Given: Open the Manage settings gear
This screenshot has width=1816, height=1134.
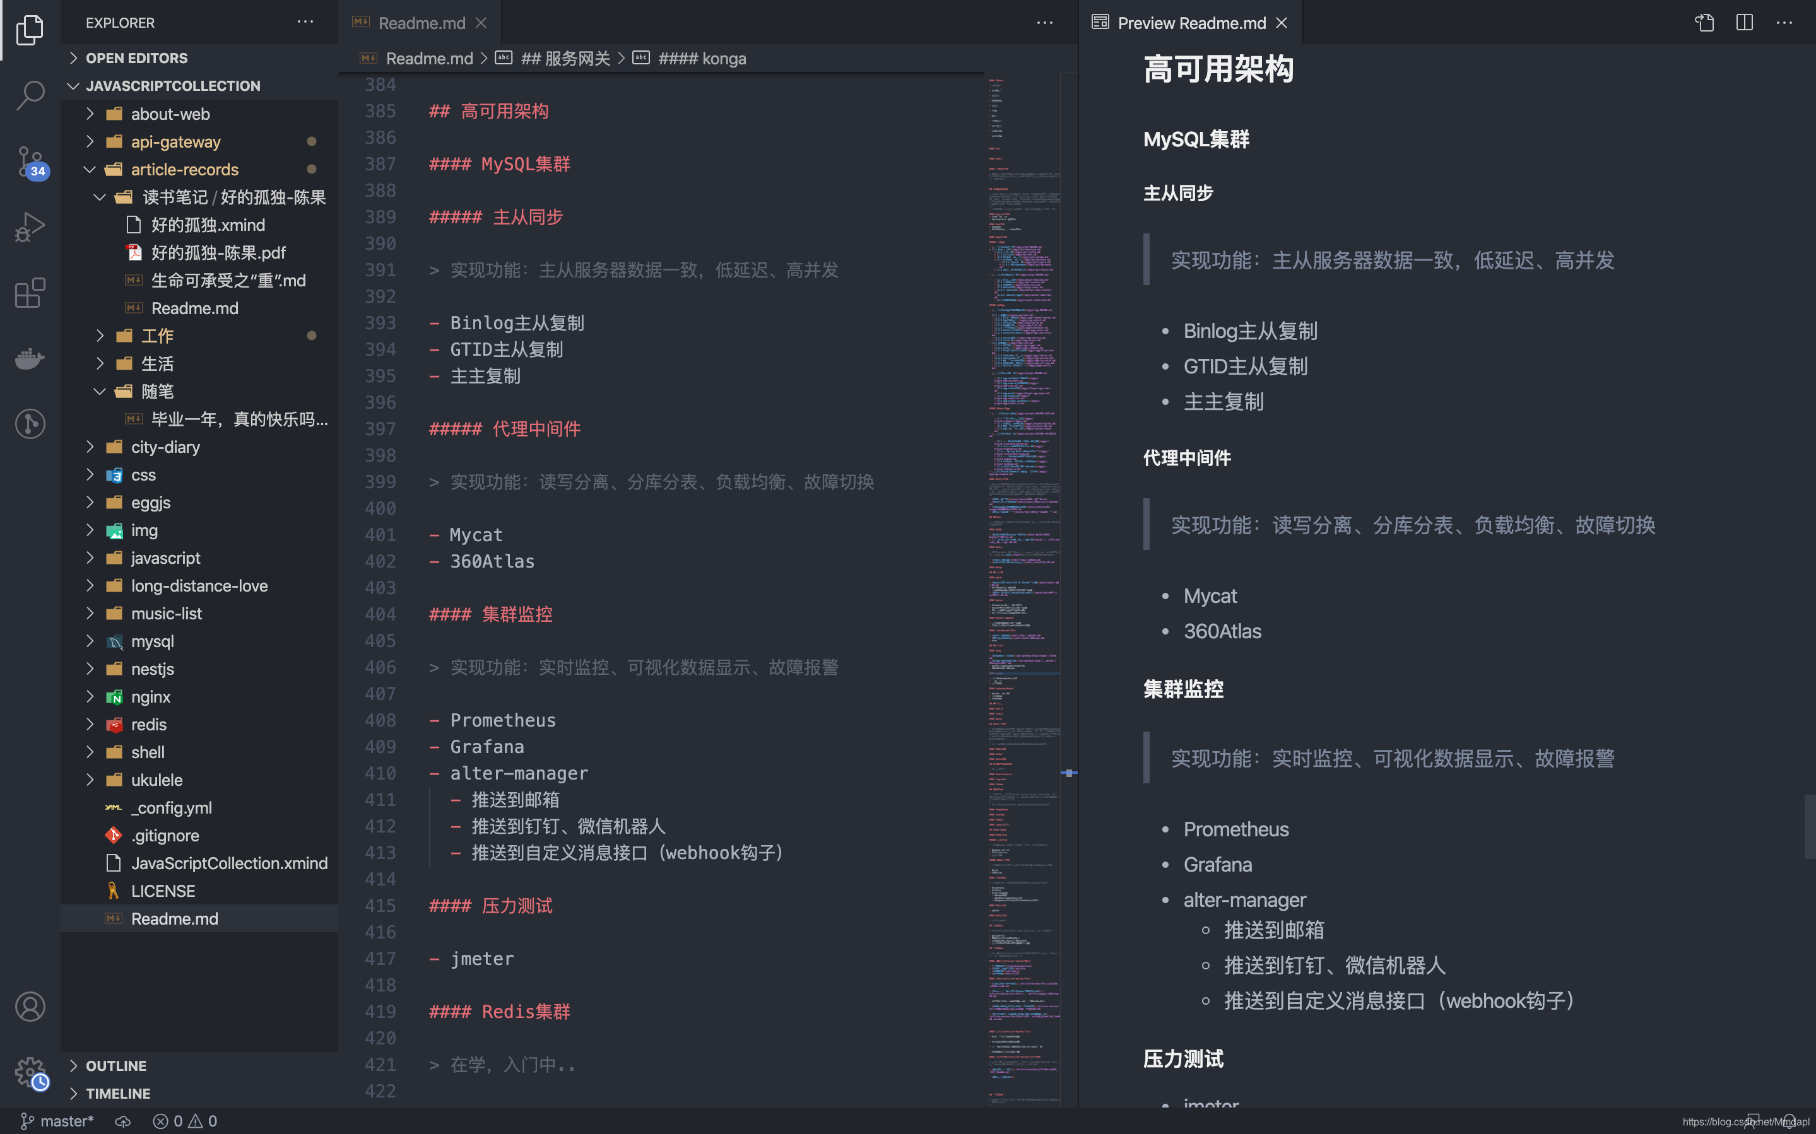Looking at the screenshot, I should point(30,1072).
